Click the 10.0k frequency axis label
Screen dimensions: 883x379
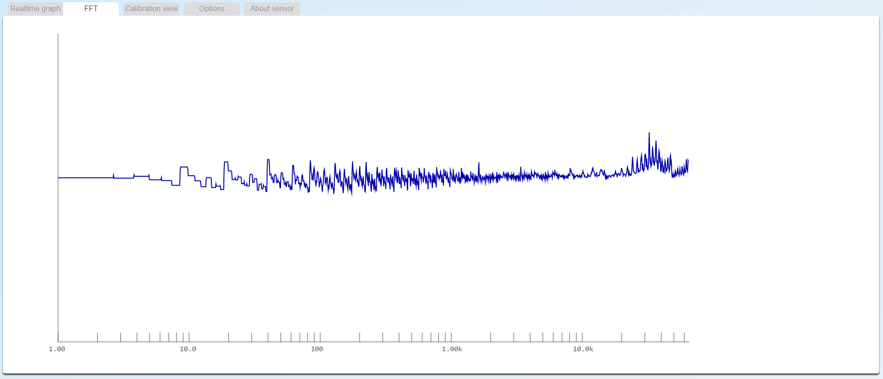point(583,349)
